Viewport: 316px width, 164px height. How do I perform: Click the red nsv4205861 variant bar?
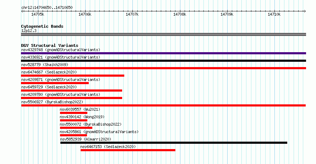[x=73, y=135]
